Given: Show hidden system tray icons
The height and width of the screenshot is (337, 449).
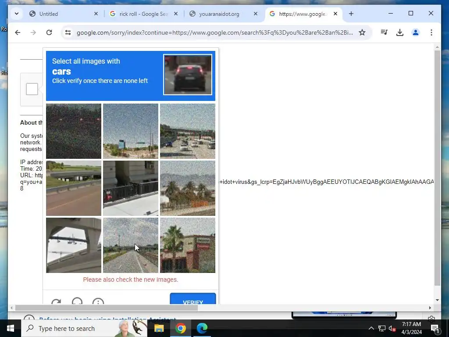Looking at the screenshot, I should (371, 328).
